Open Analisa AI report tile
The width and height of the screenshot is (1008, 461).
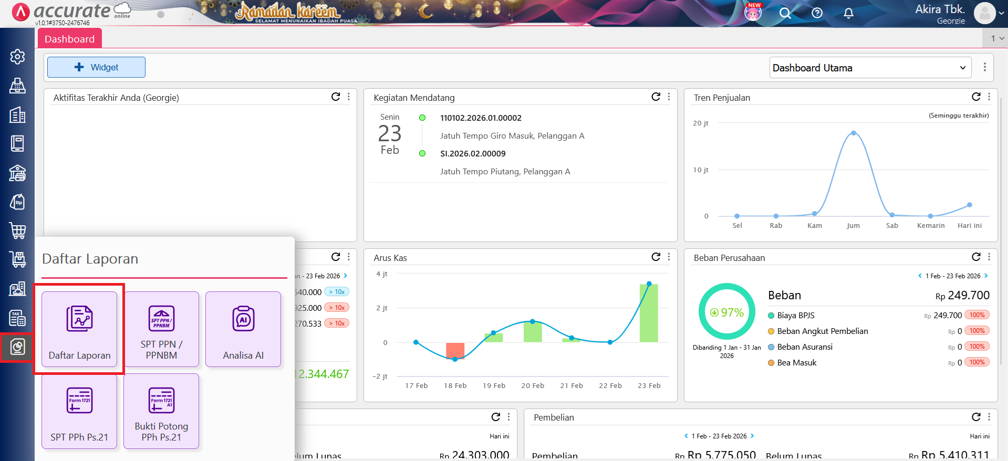click(x=243, y=329)
